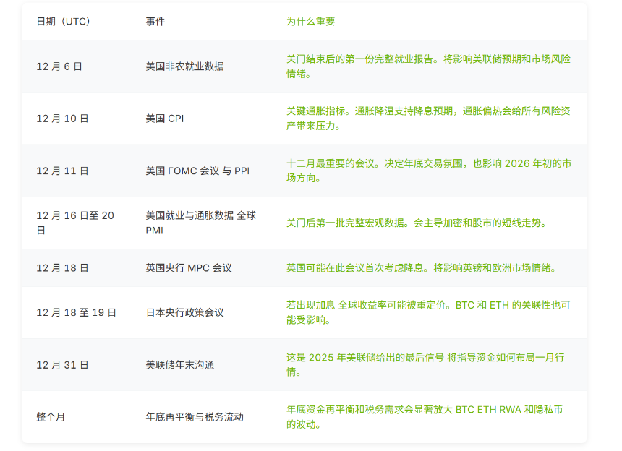Select the 12 月 10 日 date cell
Screen dimensions: 622x451
click(x=62, y=119)
